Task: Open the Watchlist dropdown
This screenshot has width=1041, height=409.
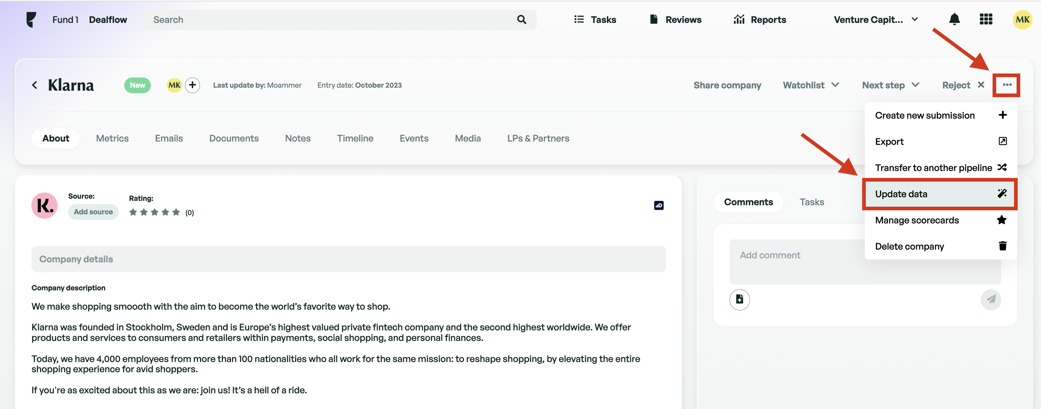Action: click(x=811, y=85)
